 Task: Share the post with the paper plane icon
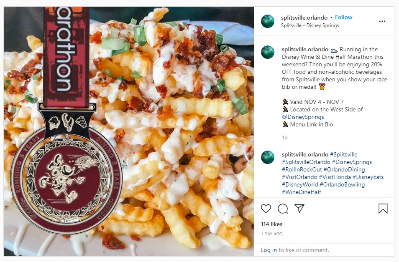[x=299, y=209]
